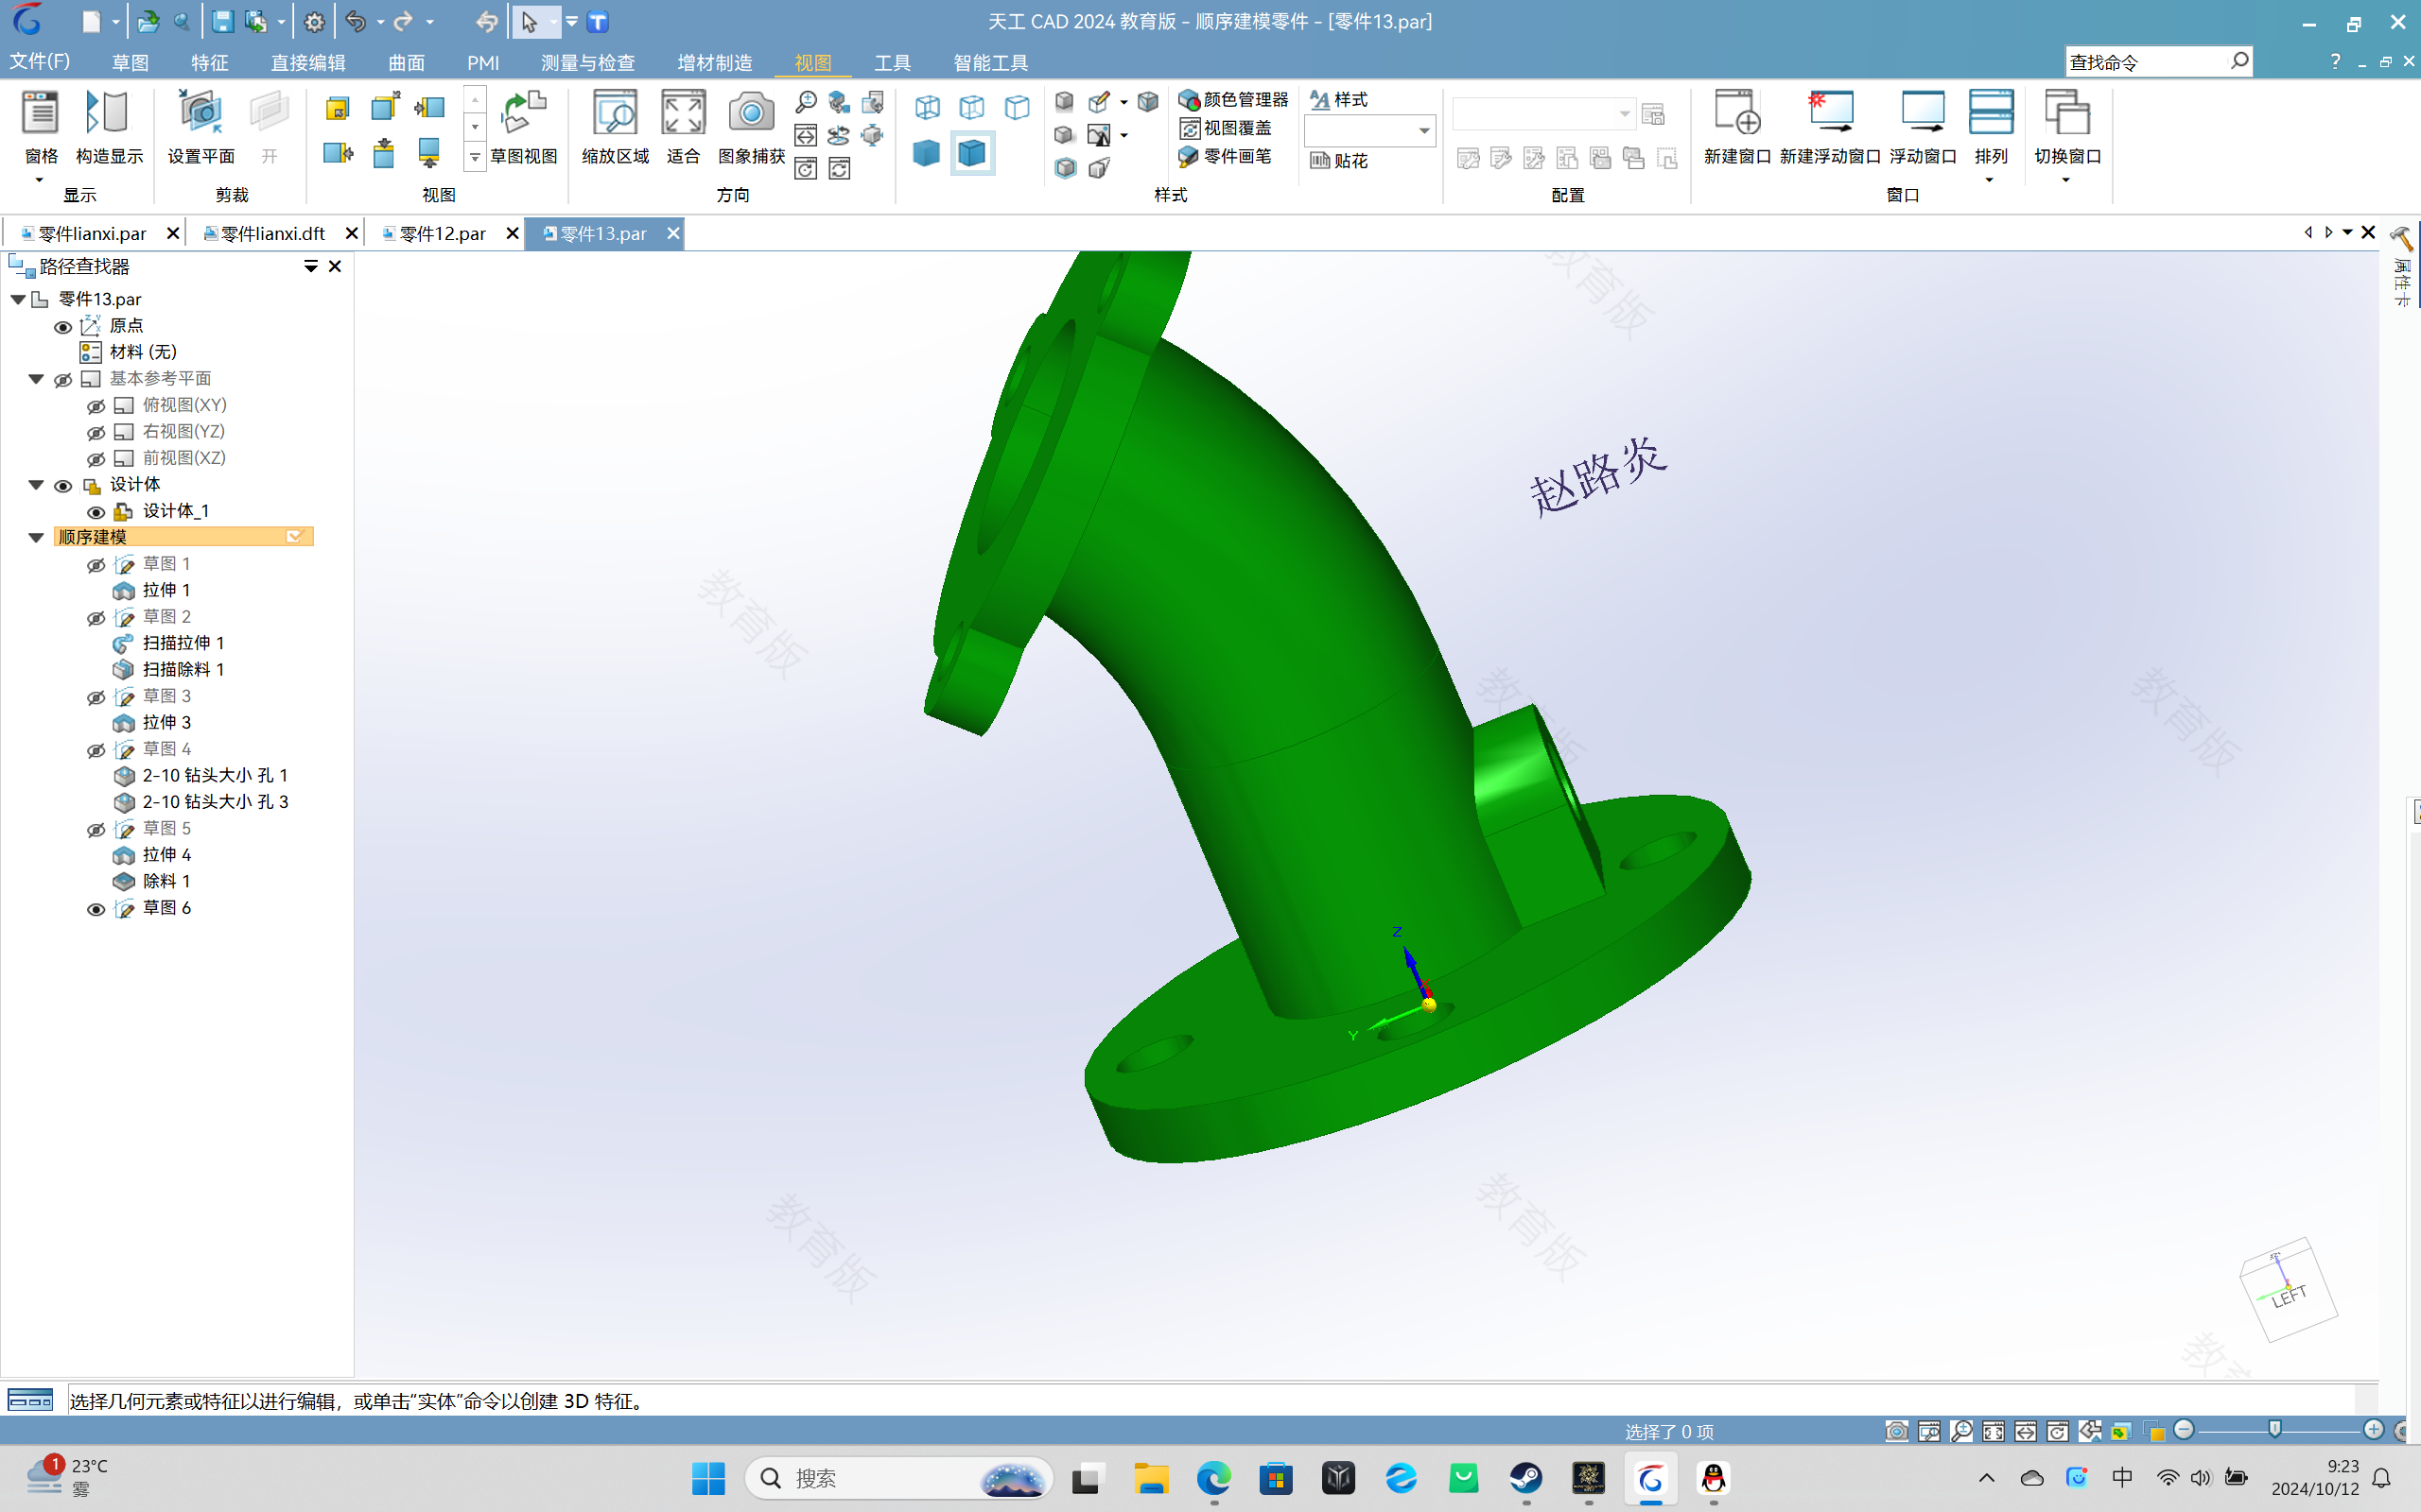Hide the 设计体_1 design body
The image size is (2421, 1512).
click(96, 512)
